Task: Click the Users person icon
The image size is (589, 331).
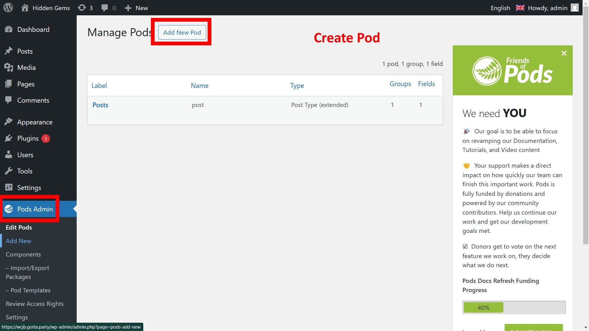Action: (x=9, y=154)
